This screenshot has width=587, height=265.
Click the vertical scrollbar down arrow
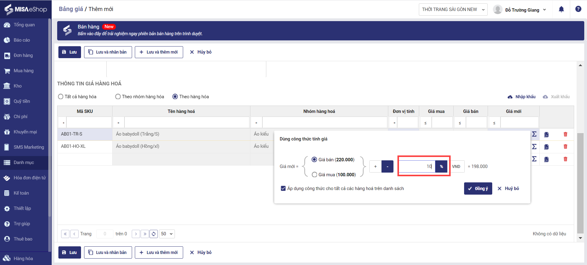click(x=580, y=238)
